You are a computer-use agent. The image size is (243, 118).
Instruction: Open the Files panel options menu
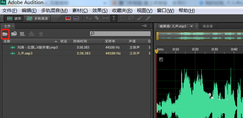[144, 26]
